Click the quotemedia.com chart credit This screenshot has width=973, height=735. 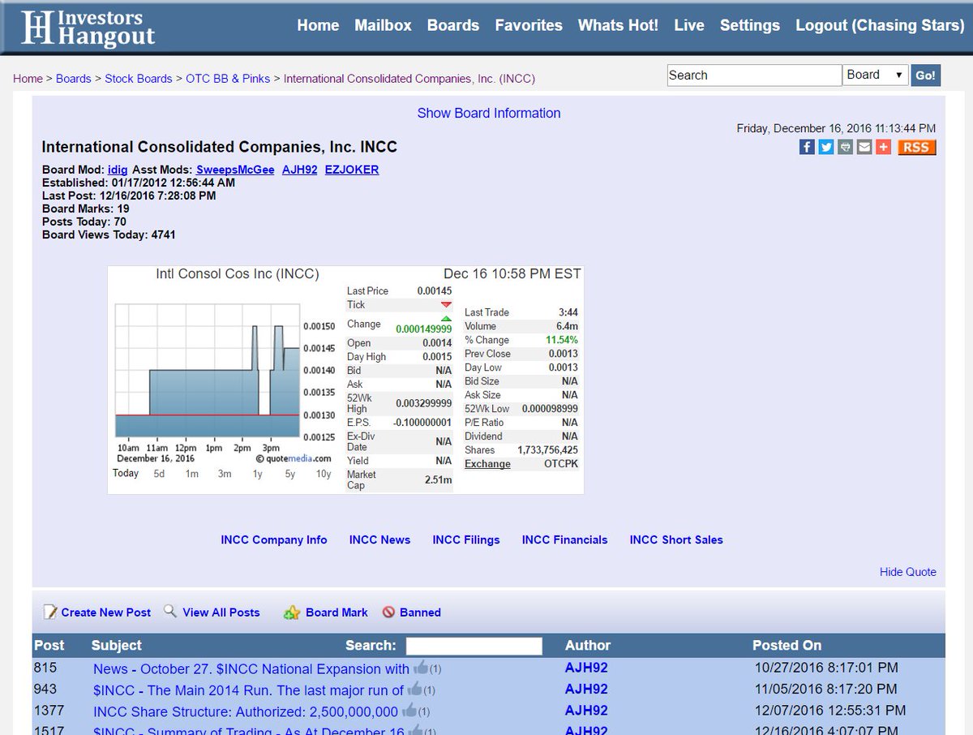click(294, 458)
